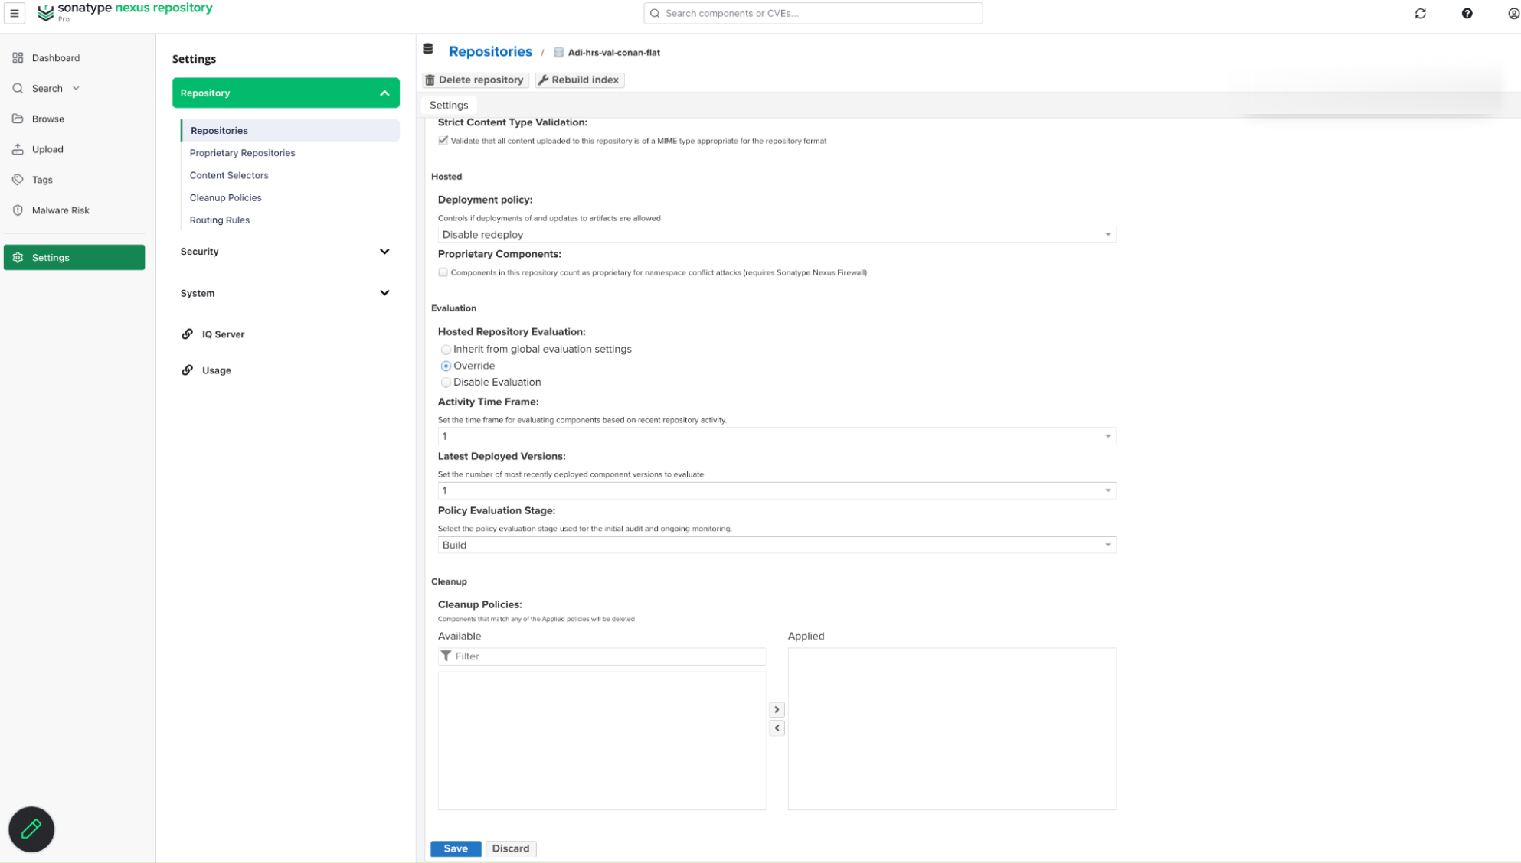Image resolution: width=1521 pixels, height=863 pixels.
Task: Open Proprietary Repositories menu item
Action: coord(242,153)
